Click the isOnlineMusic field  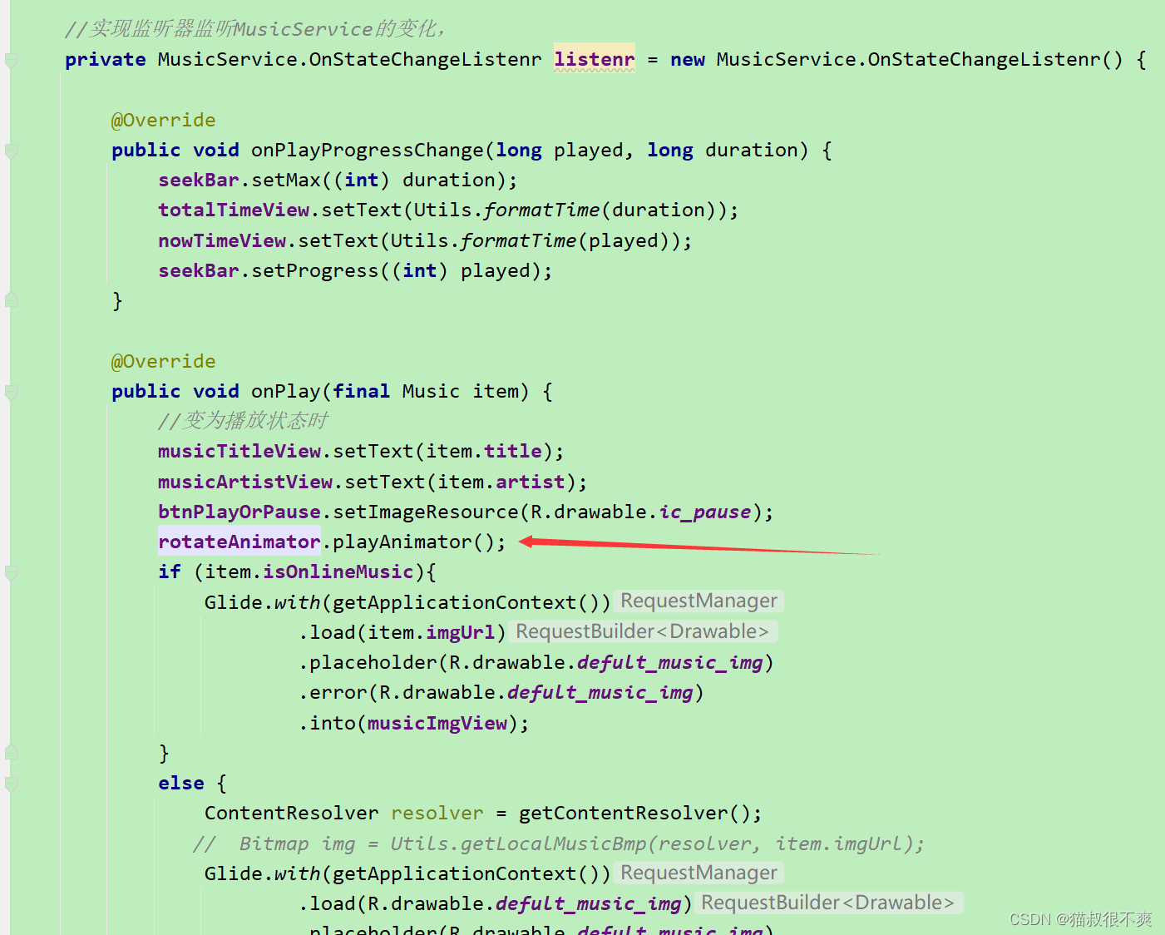point(338,572)
